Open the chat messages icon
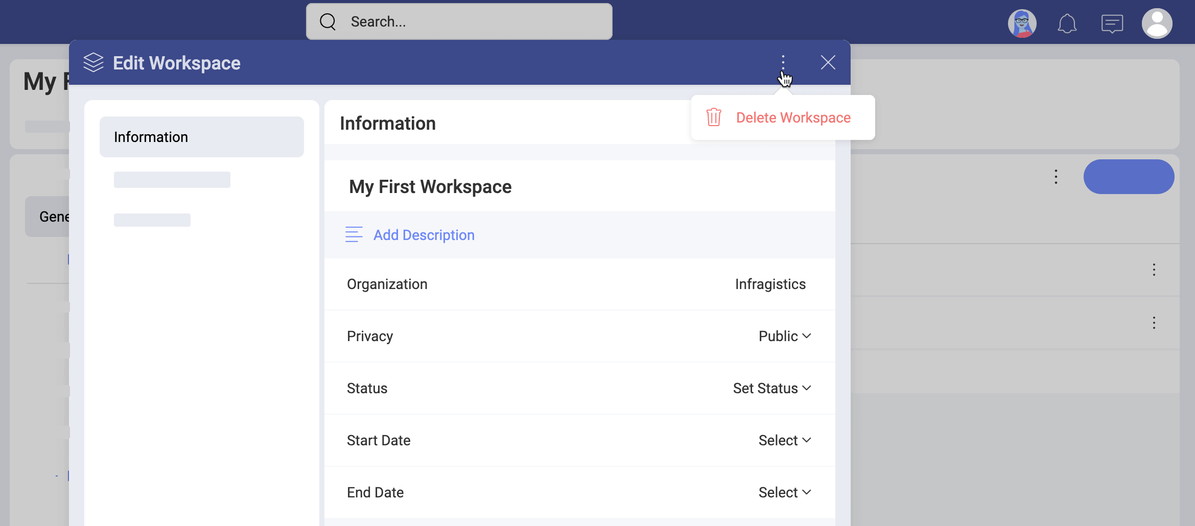Image resolution: width=1195 pixels, height=526 pixels. click(x=1112, y=24)
